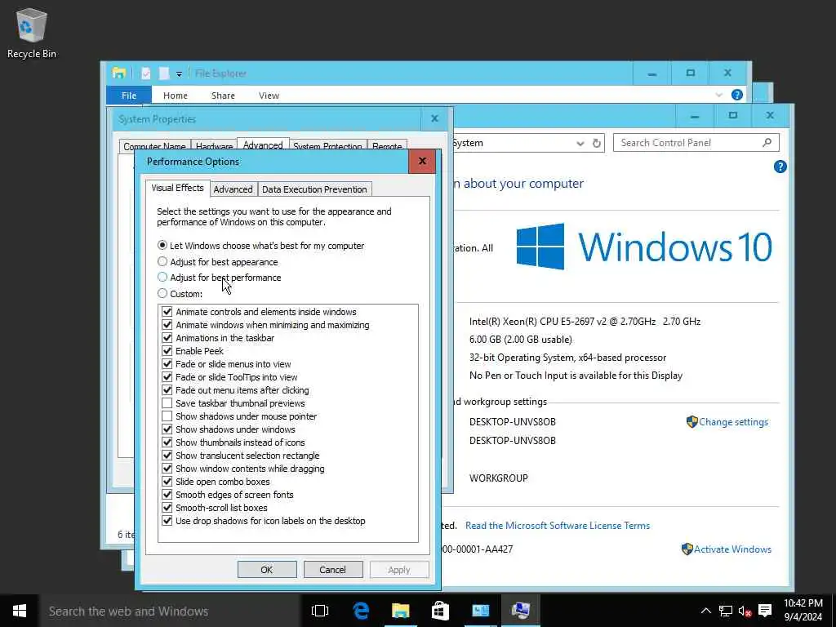Open the View ribbon tab in File Explorer

(269, 95)
